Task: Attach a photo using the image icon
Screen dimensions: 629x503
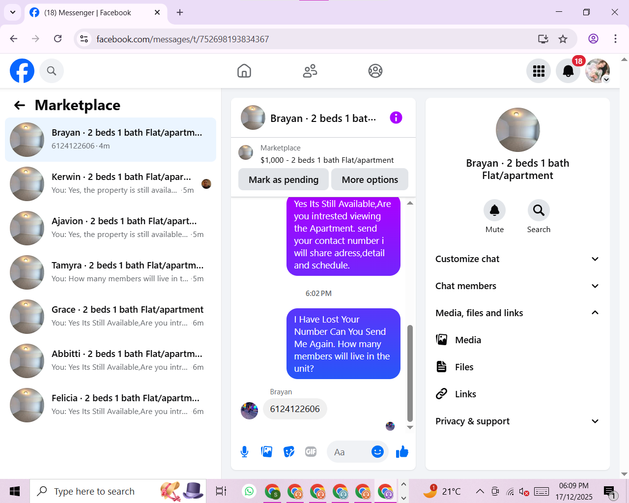Action: point(267,451)
